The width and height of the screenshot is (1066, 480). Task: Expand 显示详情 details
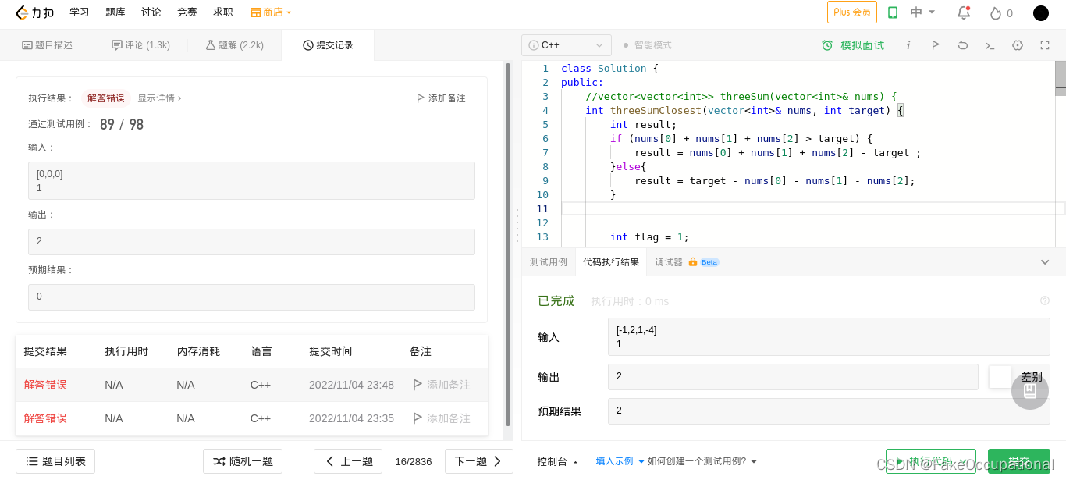[159, 98]
